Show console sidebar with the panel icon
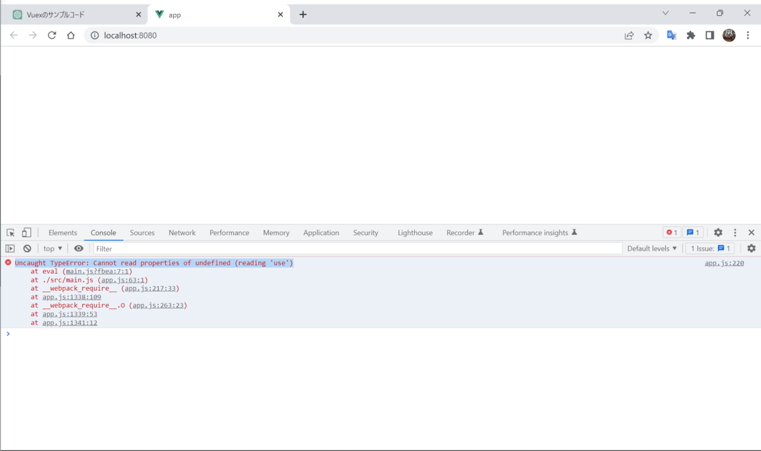This screenshot has width=761, height=451. pyautogui.click(x=10, y=248)
